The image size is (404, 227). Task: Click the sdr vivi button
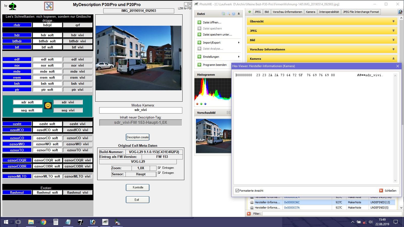(x=68, y=102)
